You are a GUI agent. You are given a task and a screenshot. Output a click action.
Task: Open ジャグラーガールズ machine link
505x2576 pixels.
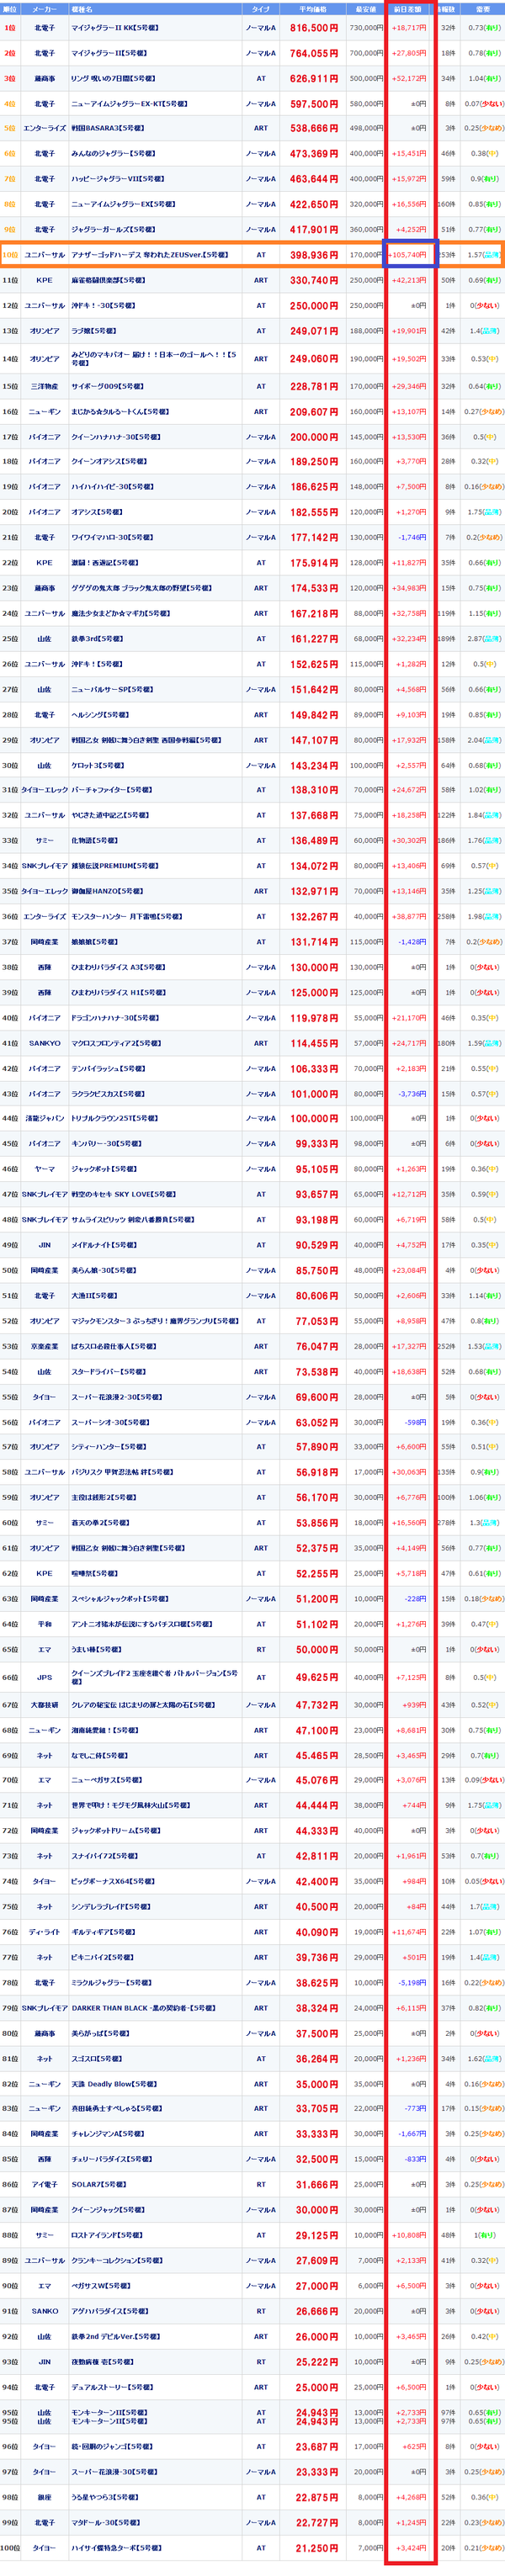coord(111,229)
